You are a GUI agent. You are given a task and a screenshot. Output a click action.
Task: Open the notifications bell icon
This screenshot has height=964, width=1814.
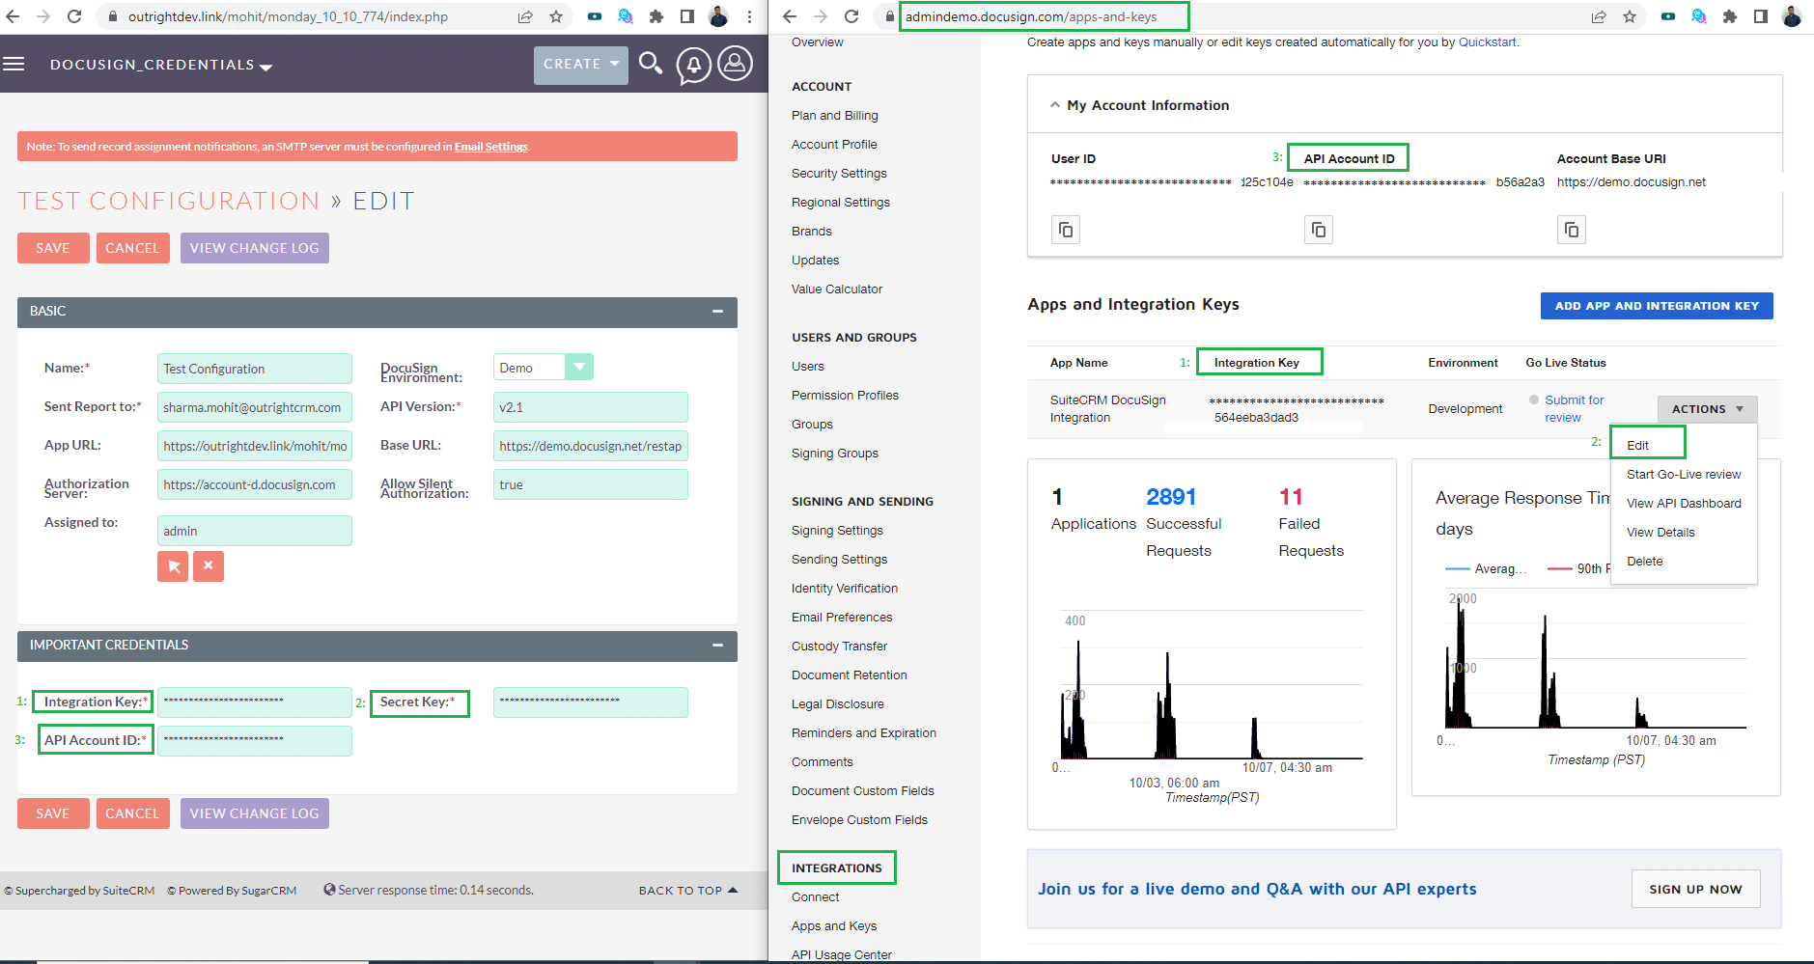coord(693,66)
